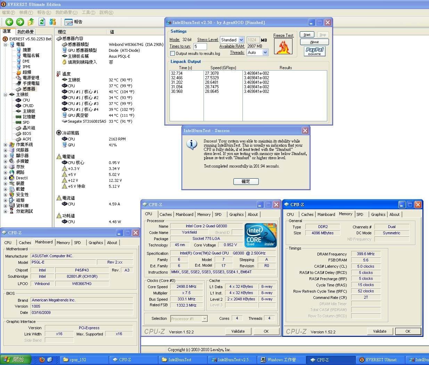Open the Processor Selection dropdown in CPU-Z

205,319
